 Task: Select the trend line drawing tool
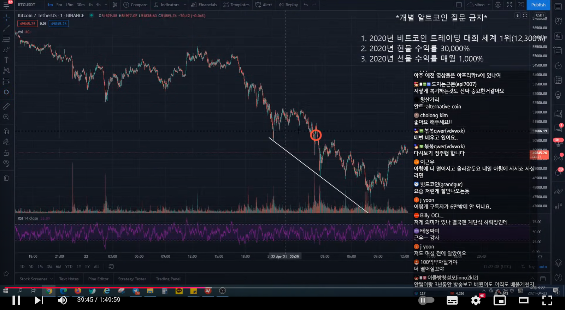(6, 28)
